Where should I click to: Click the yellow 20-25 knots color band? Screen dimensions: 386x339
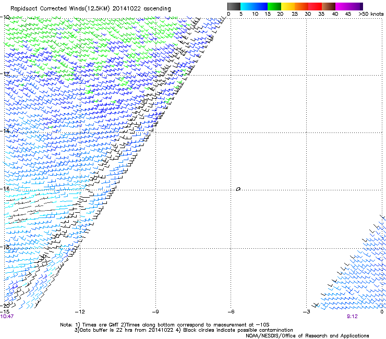coord(288,6)
